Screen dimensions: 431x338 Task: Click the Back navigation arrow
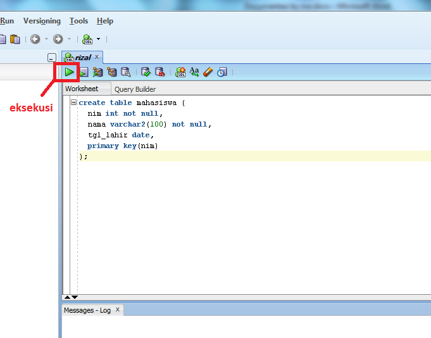35,39
